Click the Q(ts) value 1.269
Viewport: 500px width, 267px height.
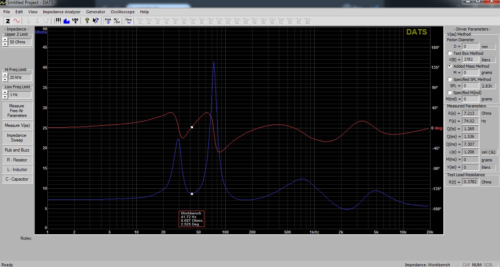point(471,129)
